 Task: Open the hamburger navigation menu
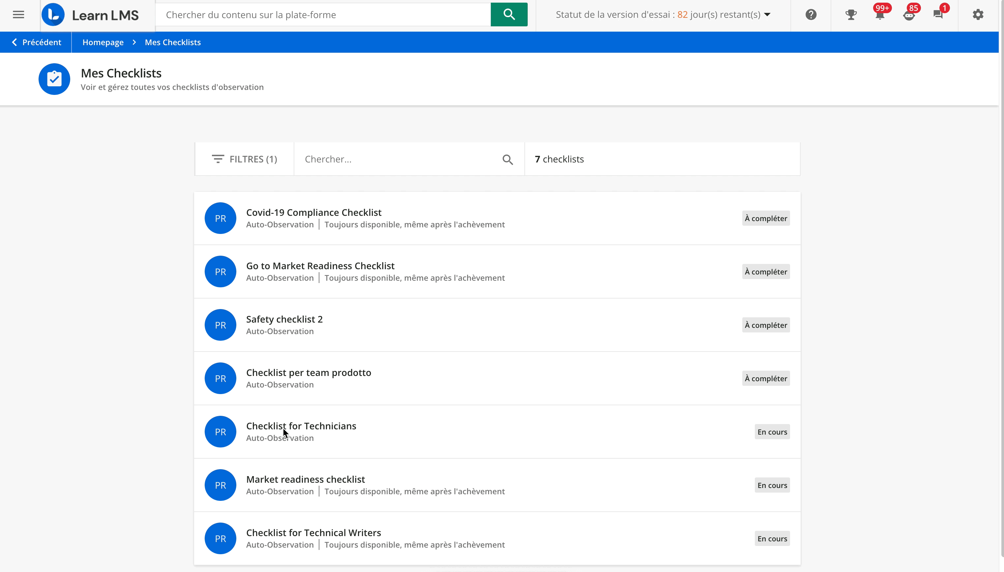(18, 14)
